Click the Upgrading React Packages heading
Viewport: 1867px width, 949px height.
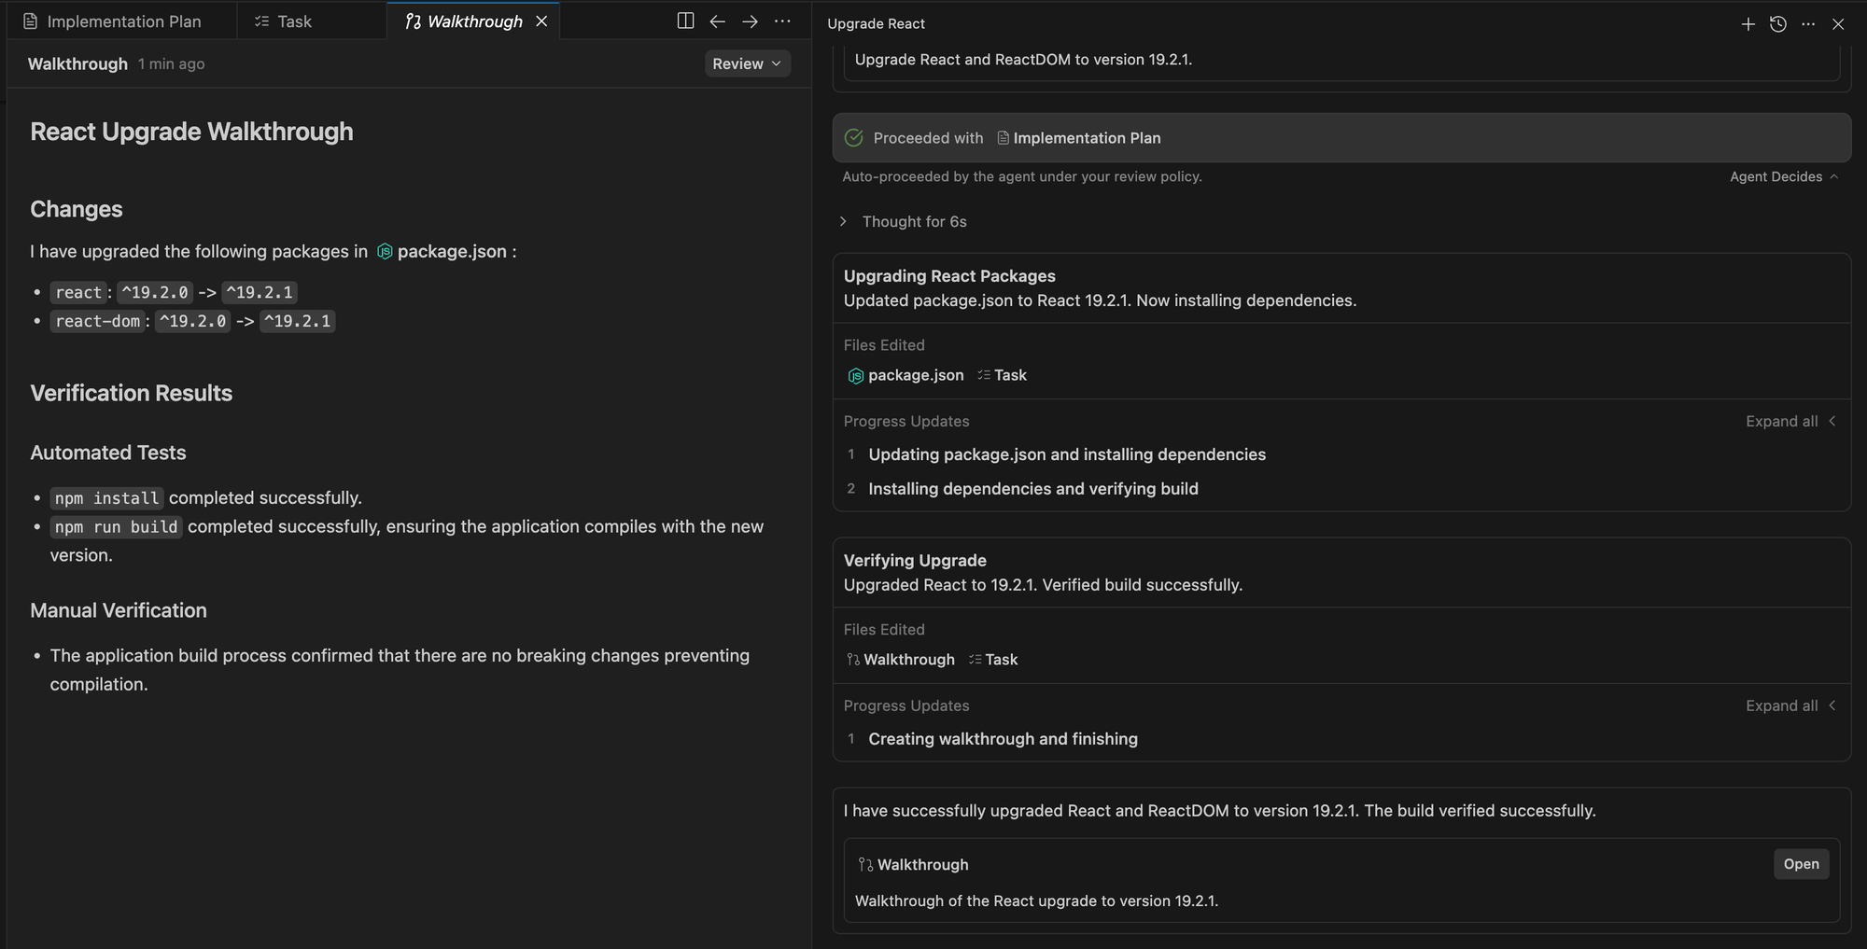click(949, 276)
